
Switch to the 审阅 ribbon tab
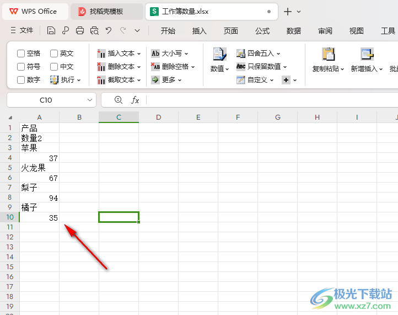click(x=325, y=31)
